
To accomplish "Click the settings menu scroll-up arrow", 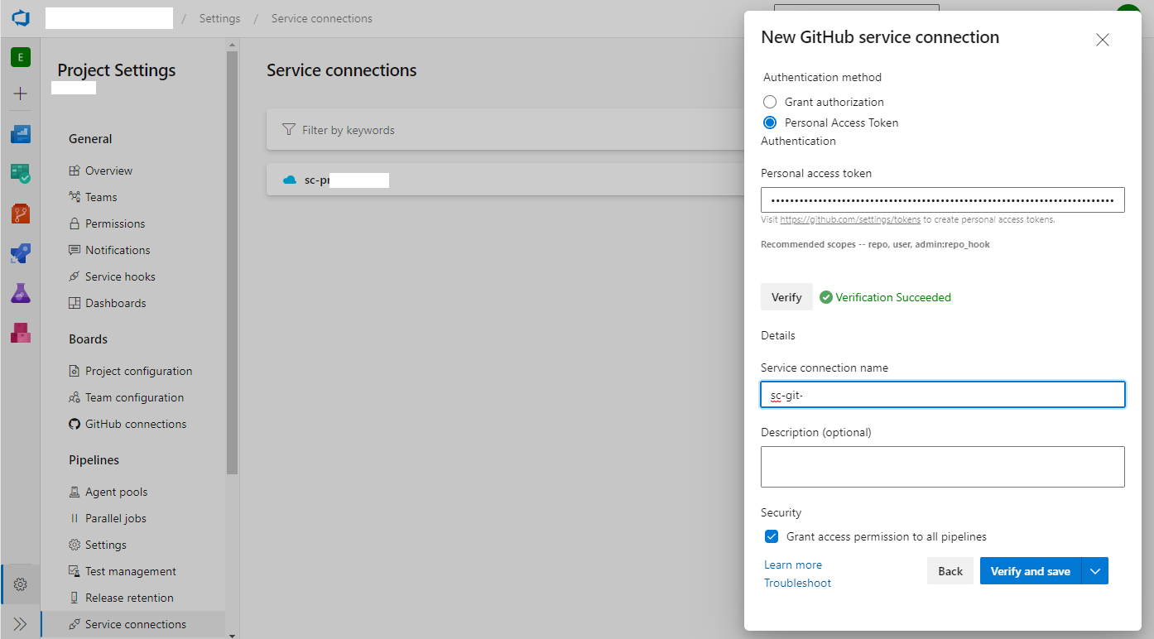I will pos(232,44).
